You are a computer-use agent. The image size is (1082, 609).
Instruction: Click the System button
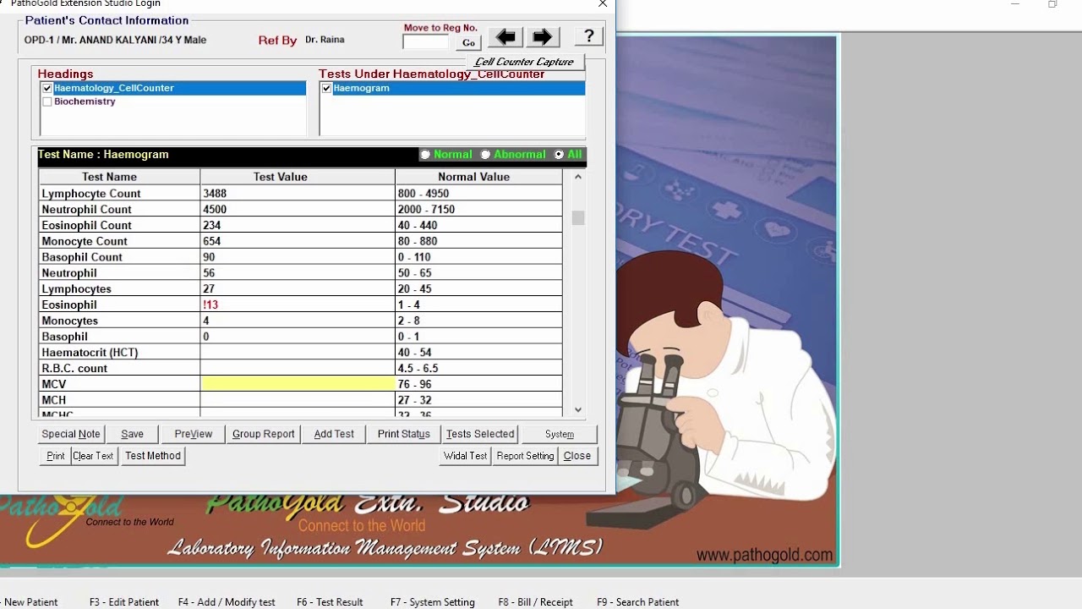[x=560, y=434]
